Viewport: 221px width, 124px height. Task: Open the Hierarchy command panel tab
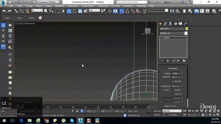pyautogui.click(x=170, y=24)
